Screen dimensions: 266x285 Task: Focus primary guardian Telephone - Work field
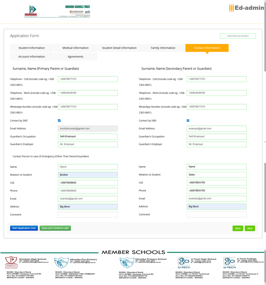click(x=88, y=93)
